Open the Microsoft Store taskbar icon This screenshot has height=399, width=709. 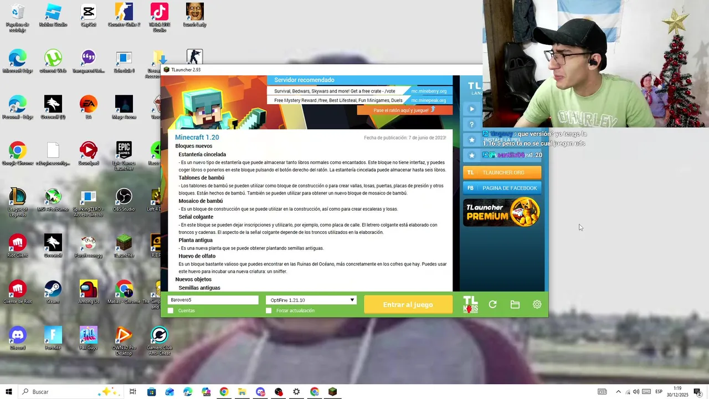click(151, 392)
